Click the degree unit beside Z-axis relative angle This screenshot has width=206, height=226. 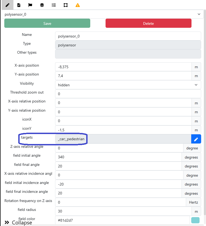tap(192, 148)
